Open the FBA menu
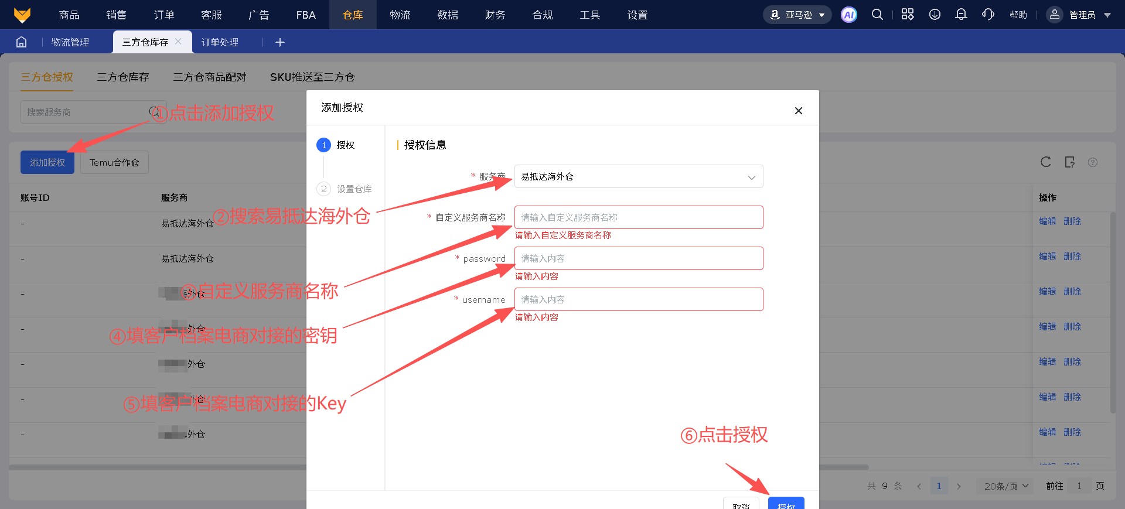Image resolution: width=1125 pixels, height=509 pixels. [x=306, y=15]
